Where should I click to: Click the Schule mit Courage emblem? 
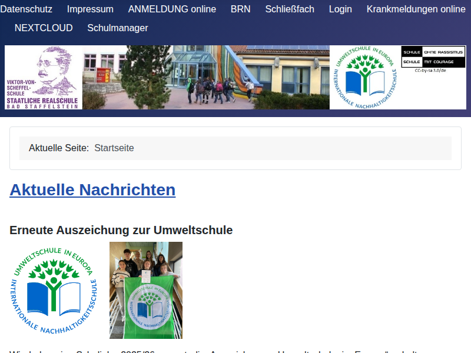[433, 63]
